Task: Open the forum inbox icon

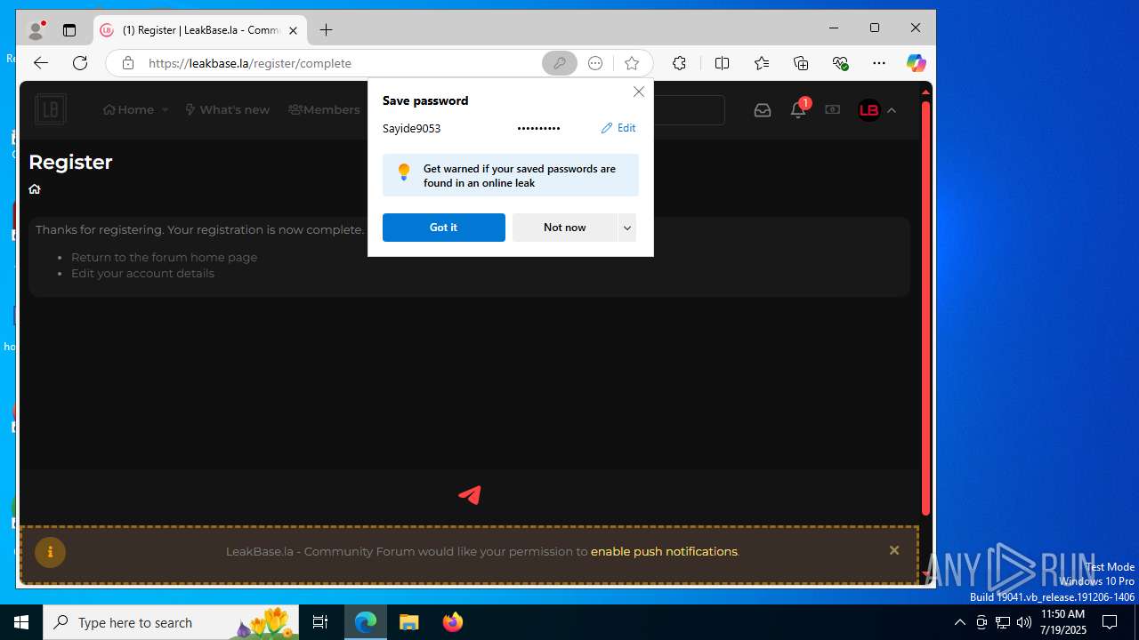Action: pyautogui.click(x=763, y=110)
